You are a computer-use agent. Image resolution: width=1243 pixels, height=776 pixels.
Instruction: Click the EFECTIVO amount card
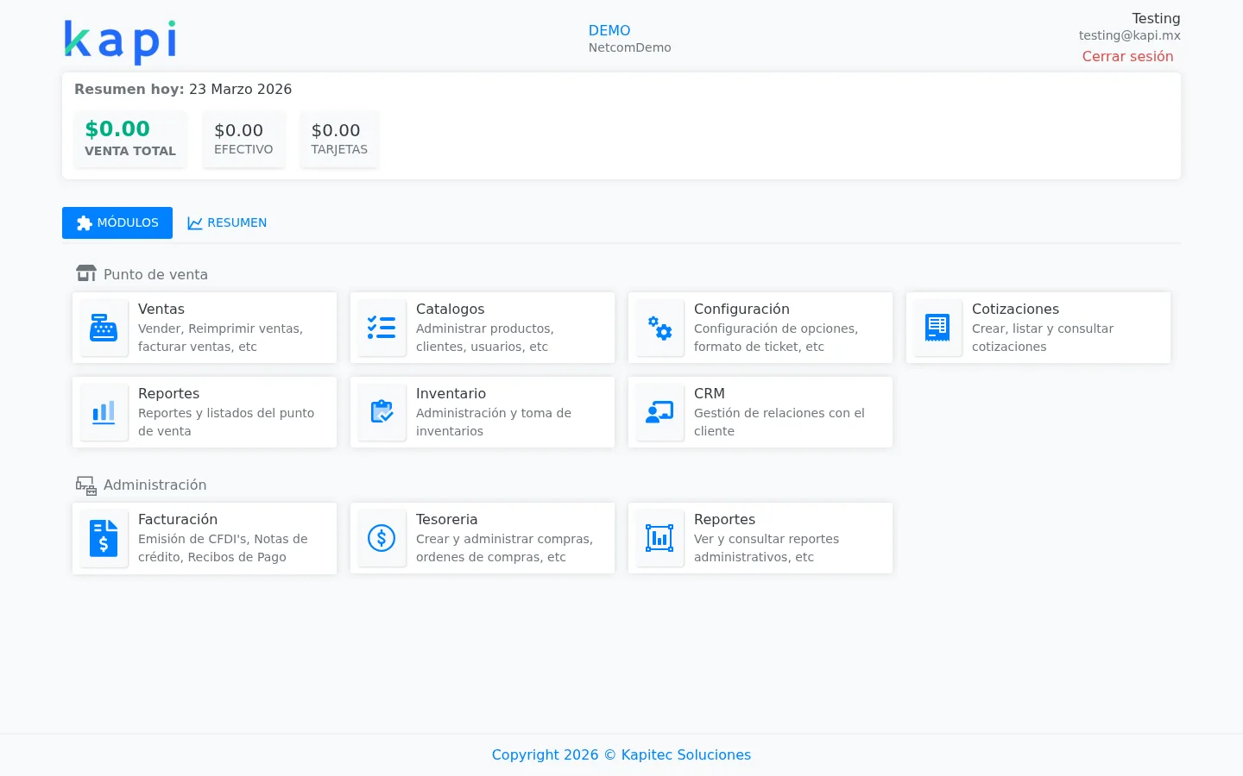[x=243, y=139]
